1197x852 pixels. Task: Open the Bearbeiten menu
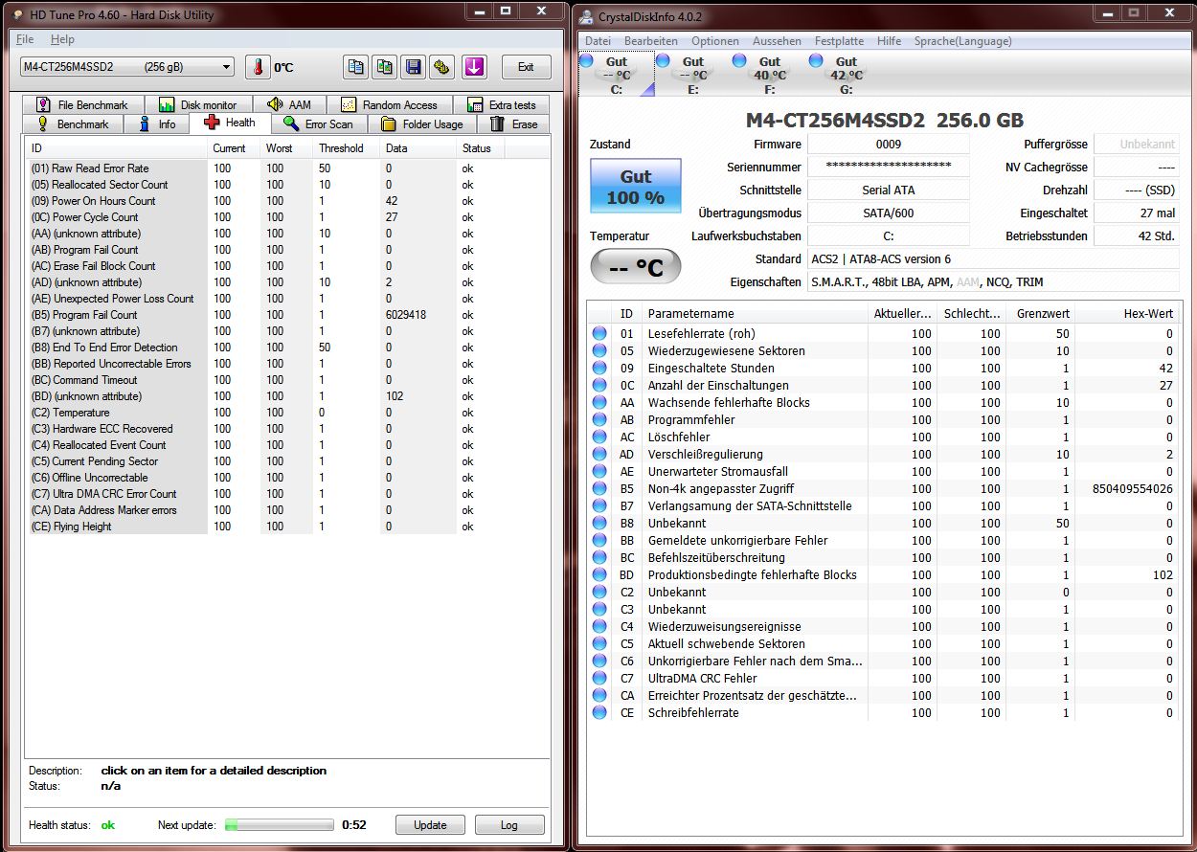click(651, 41)
